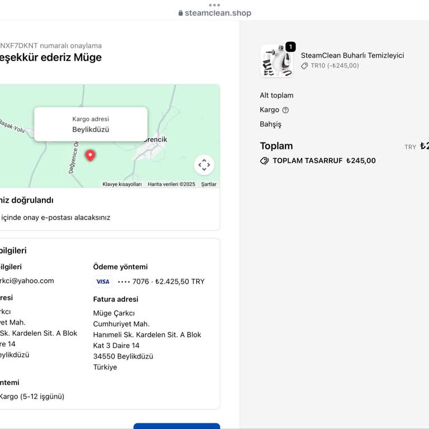The width and height of the screenshot is (429, 429).
Task: Click the lock icon beside steamclean.shop
Action: click(x=180, y=13)
